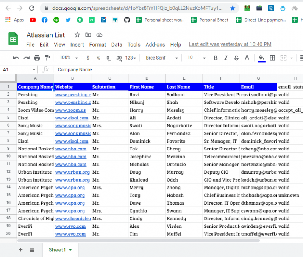Check the cloud document status icon
The height and width of the screenshot is (257, 303).
click(99, 35)
